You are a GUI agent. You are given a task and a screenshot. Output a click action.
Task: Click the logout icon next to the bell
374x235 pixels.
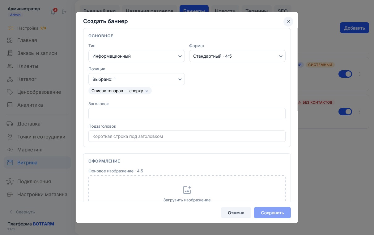click(64, 12)
